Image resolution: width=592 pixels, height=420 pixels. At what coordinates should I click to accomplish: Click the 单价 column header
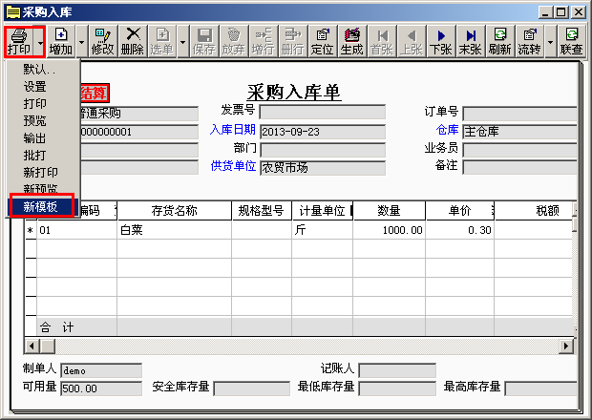460,211
